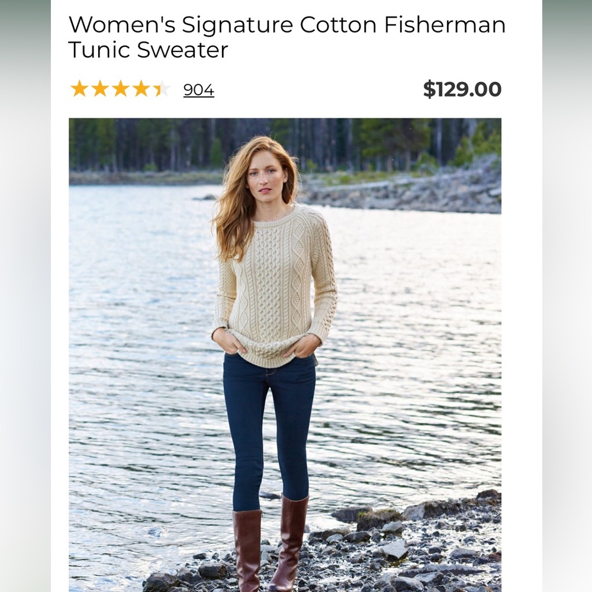Click the word "Fisherman" in the title
Image resolution: width=592 pixels, height=592 pixels.
[445, 25]
